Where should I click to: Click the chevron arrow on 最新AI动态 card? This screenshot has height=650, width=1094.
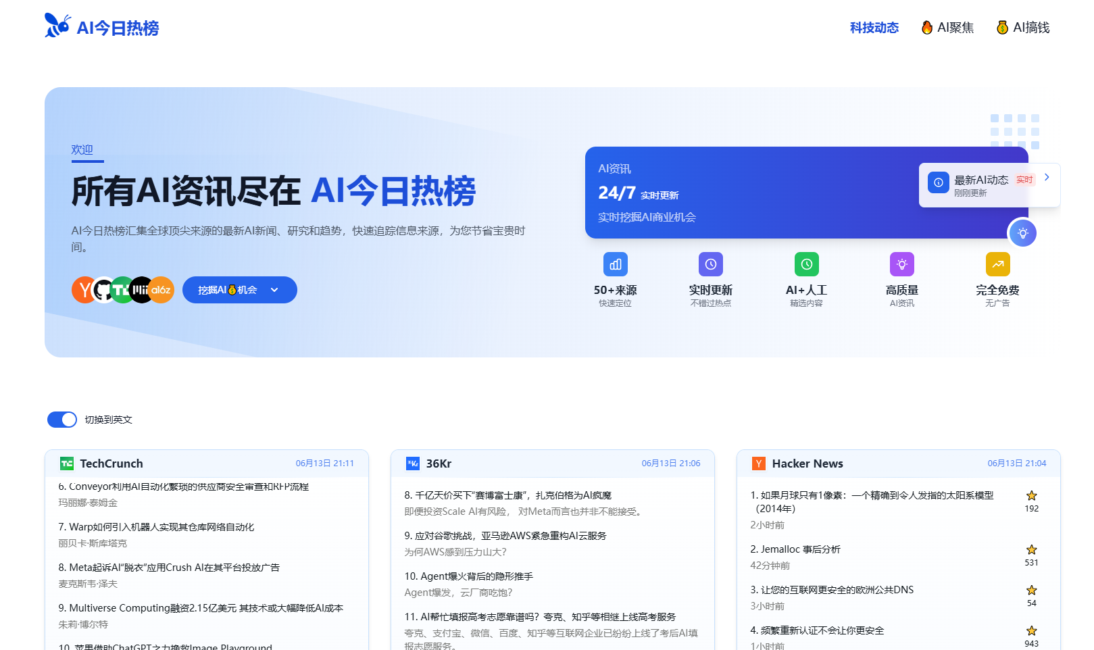click(1047, 177)
